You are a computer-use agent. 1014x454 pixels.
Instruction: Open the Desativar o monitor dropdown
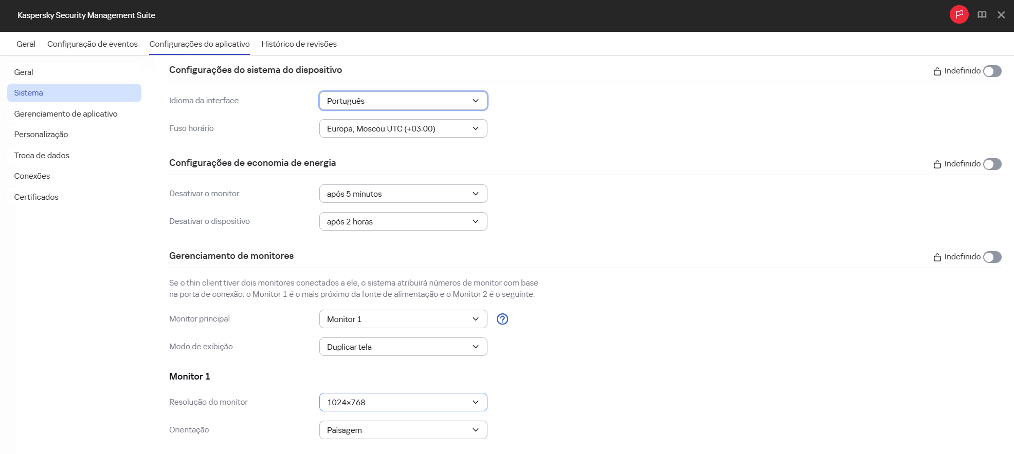point(403,194)
